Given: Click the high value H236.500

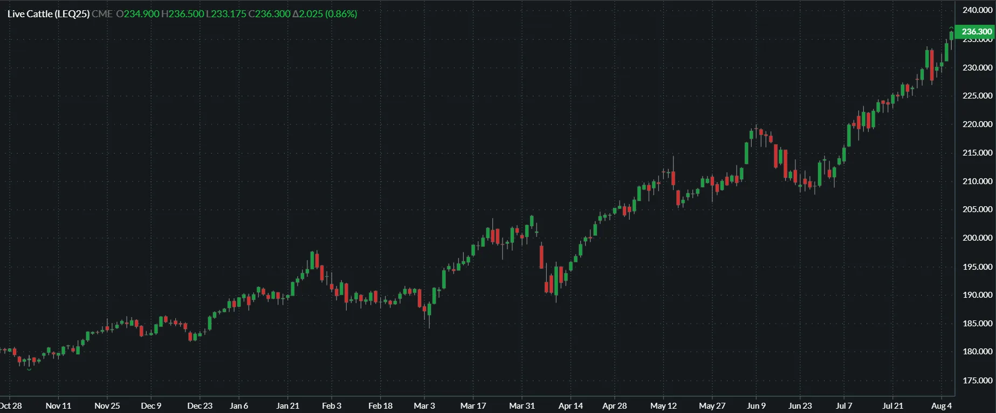Looking at the screenshot, I should 182,14.
